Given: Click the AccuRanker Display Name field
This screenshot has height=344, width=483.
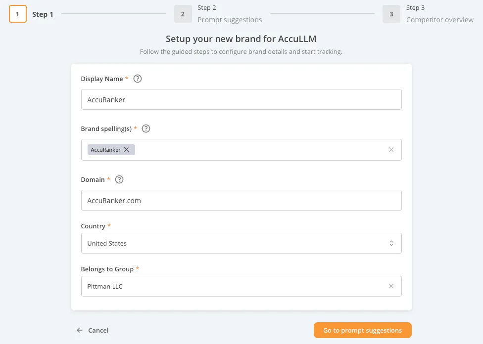Looking at the screenshot, I should (x=241, y=99).
